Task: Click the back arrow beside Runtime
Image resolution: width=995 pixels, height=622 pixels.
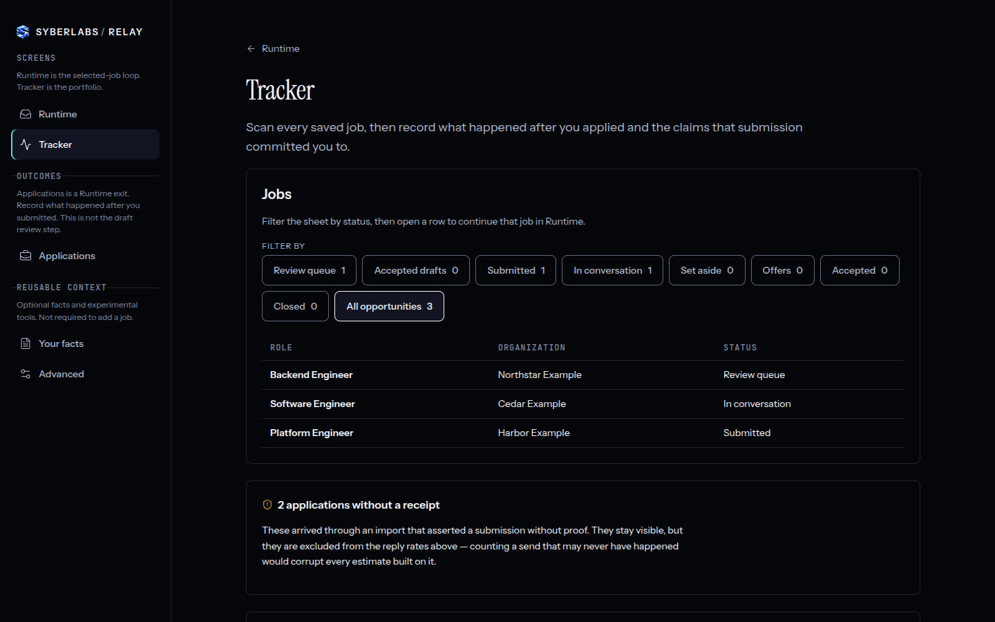Action: pyautogui.click(x=251, y=48)
